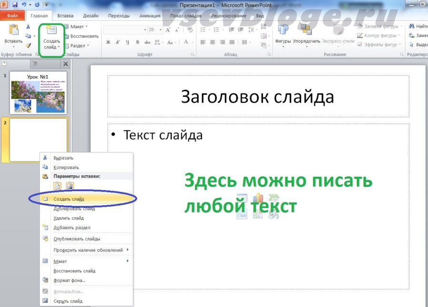Click the Increase Font Size icon
Image resolution: width=428 pixels, height=307 pixels.
pos(168,30)
